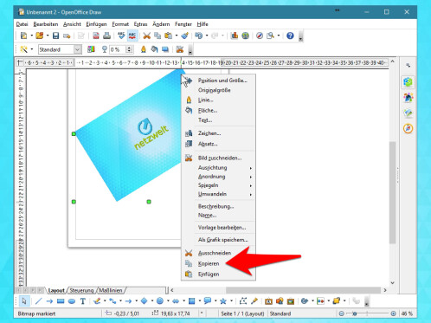The image size is (431, 323).
Task: Select the Text tool T icon
Action: tap(83, 301)
